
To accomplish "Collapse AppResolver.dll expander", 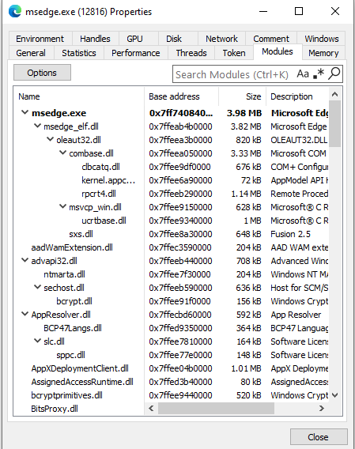I will point(25,314).
